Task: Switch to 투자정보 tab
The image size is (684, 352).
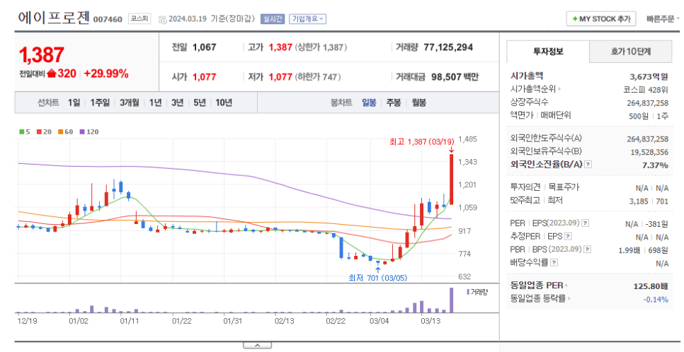Action: click(x=548, y=52)
